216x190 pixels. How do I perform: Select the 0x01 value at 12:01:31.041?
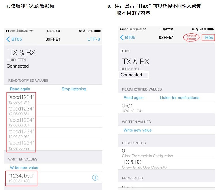click(166, 108)
